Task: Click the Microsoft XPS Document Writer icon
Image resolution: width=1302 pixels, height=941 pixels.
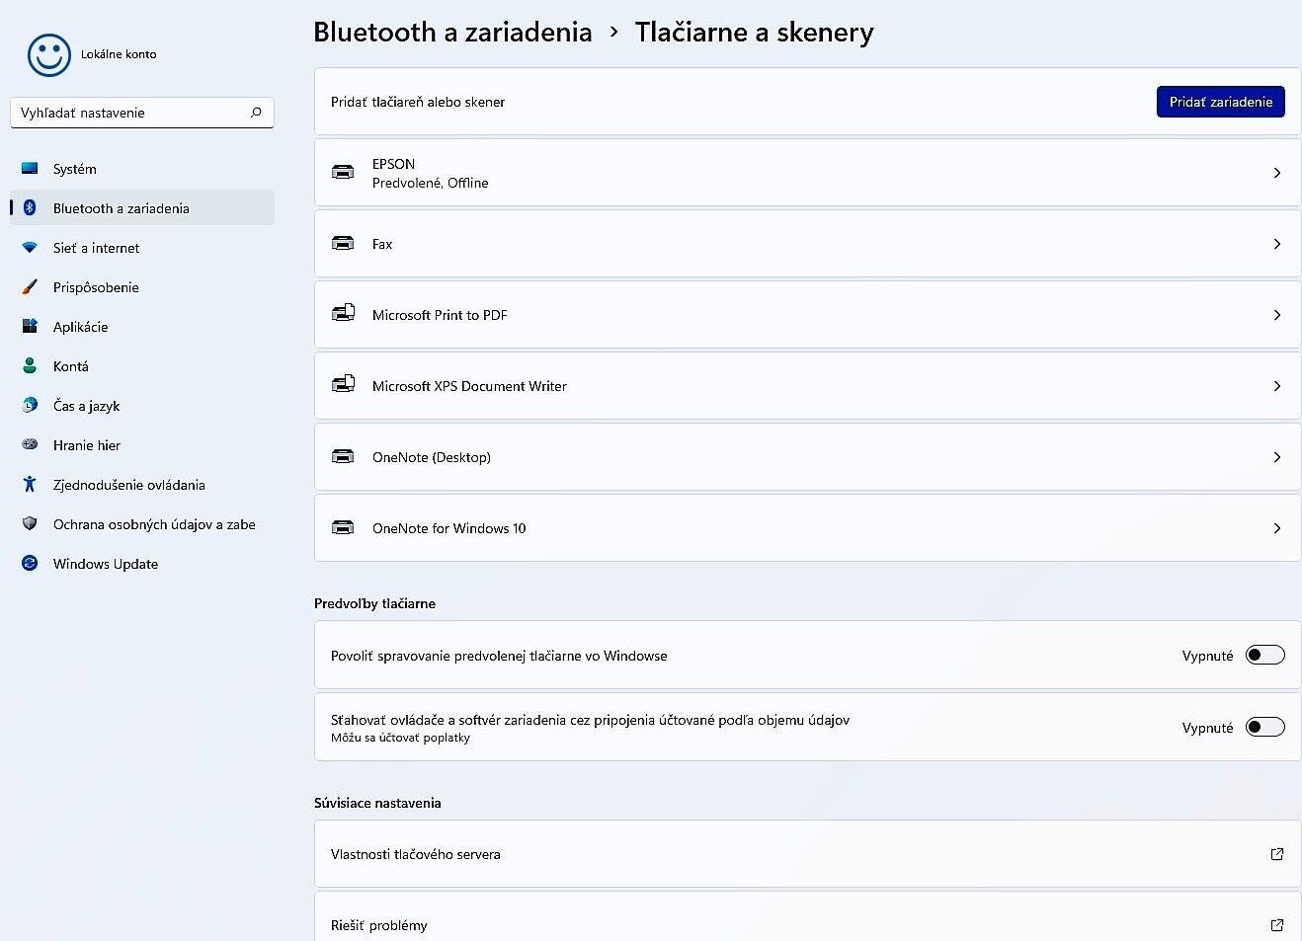Action: click(343, 385)
